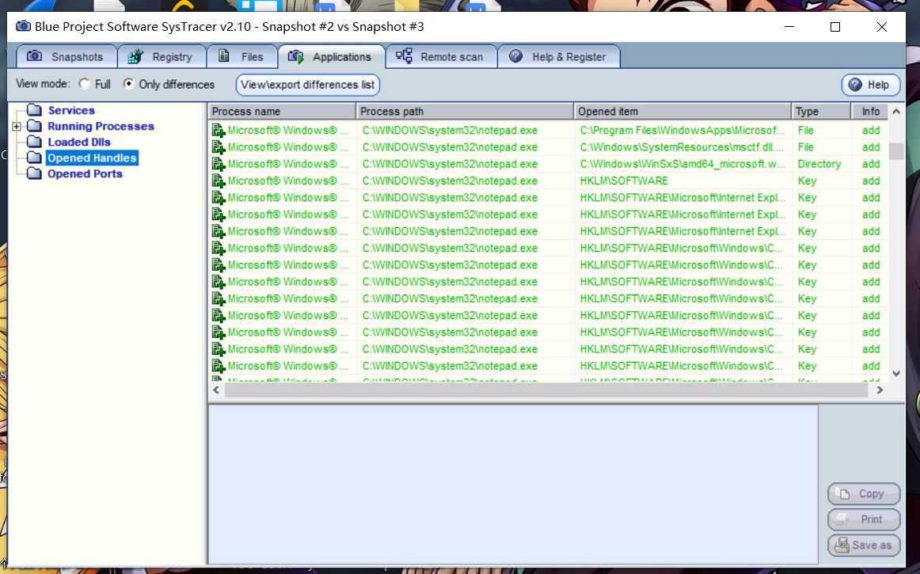Click the Services folder icon

(x=35, y=110)
